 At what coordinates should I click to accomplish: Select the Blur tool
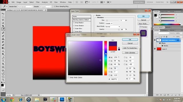3,51
